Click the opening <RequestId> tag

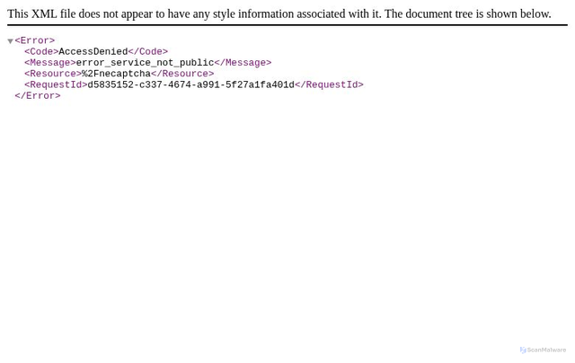point(56,84)
